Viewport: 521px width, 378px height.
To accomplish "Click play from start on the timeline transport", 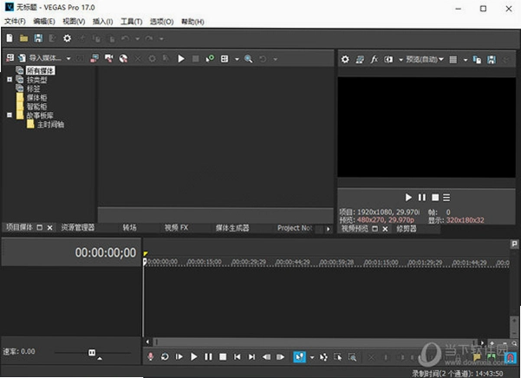I will pos(179,356).
